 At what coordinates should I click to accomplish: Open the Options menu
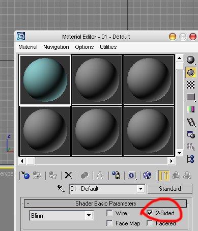(x=84, y=47)
